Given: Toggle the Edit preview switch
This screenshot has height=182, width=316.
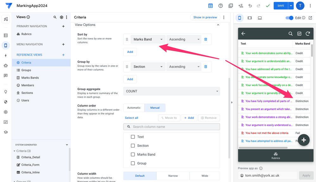Looking at the screenshot, I should [x=289, y=18].
